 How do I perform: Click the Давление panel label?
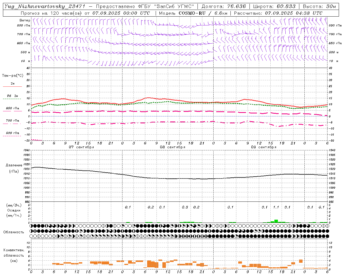pyautogui.click(x=14, y=165)
